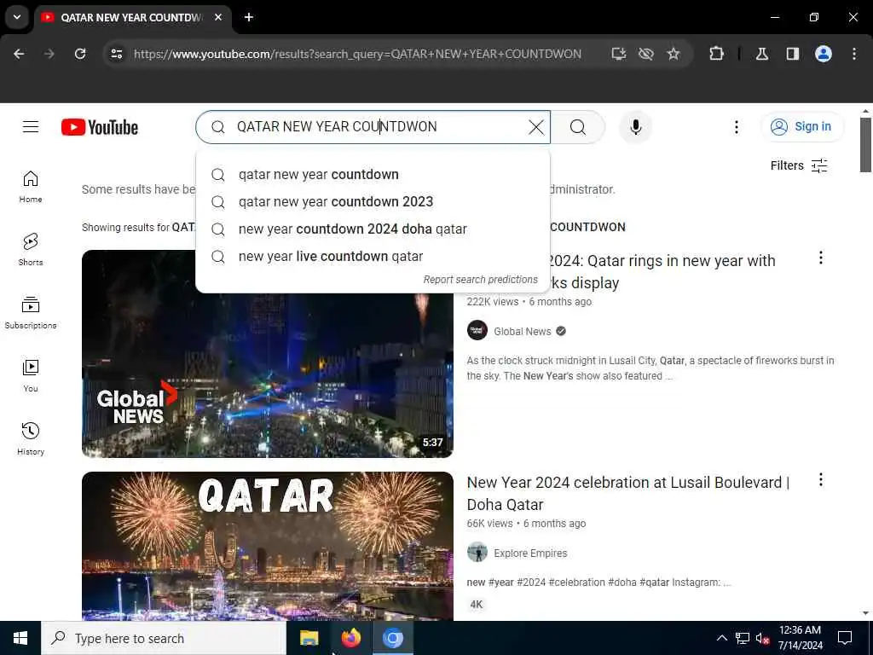Open the search Filters panel
Screen dimensions: 873x655
(799, 165)
